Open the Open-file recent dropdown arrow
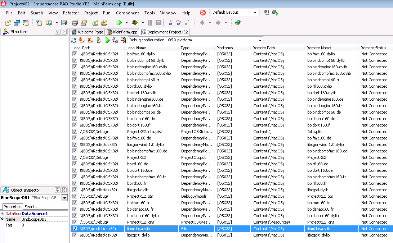Screen dimensions: 393x243 click(57, 23)
